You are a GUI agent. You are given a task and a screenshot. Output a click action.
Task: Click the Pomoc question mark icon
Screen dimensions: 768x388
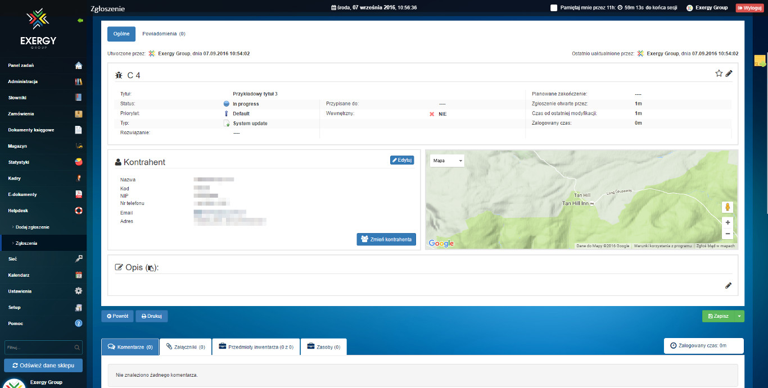(79, 323)
